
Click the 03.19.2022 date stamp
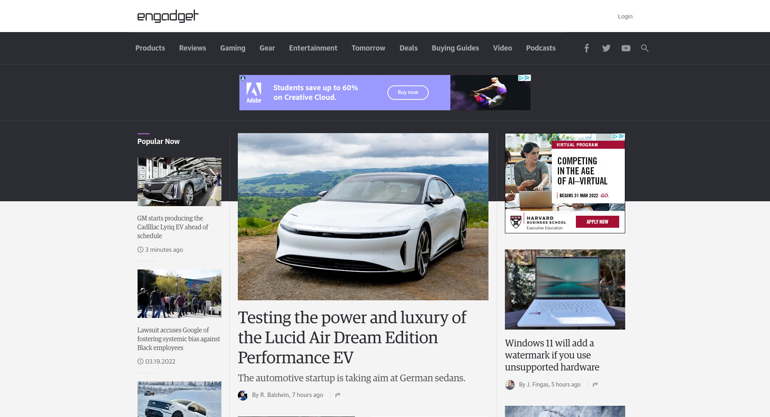tap(160, 362)
